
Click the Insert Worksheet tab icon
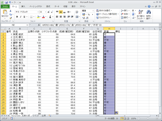pyautogui.click(x=50, y=116)
